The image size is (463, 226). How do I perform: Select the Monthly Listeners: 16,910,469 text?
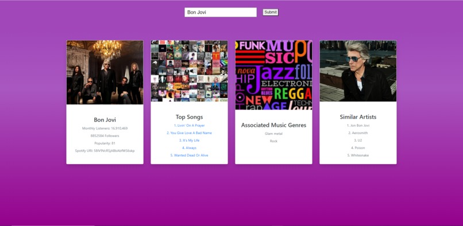[x=105, y=128]
